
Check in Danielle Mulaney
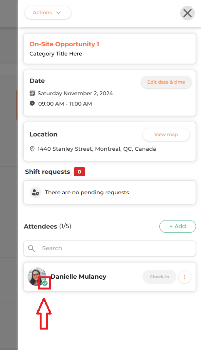(159, 277)
